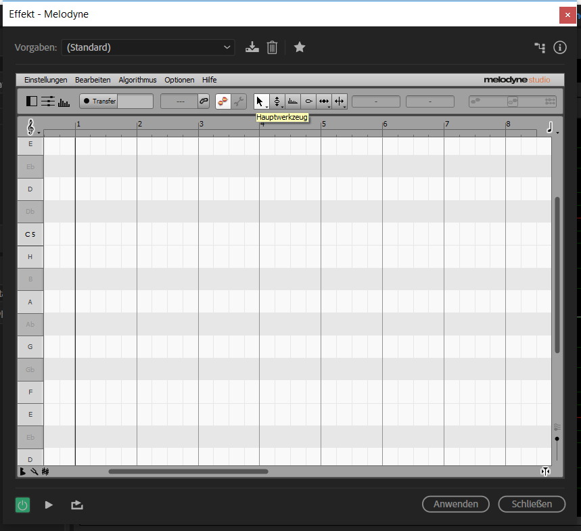Start preview playback

[x=49, y=505]
